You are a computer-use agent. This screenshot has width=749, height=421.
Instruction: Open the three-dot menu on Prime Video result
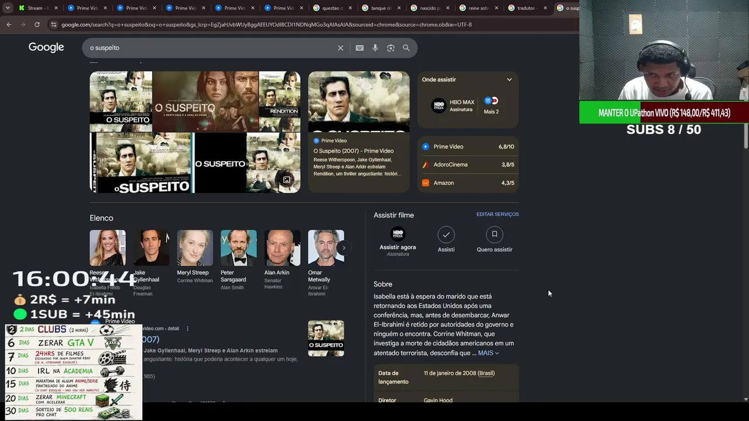[x=188, y=329]
